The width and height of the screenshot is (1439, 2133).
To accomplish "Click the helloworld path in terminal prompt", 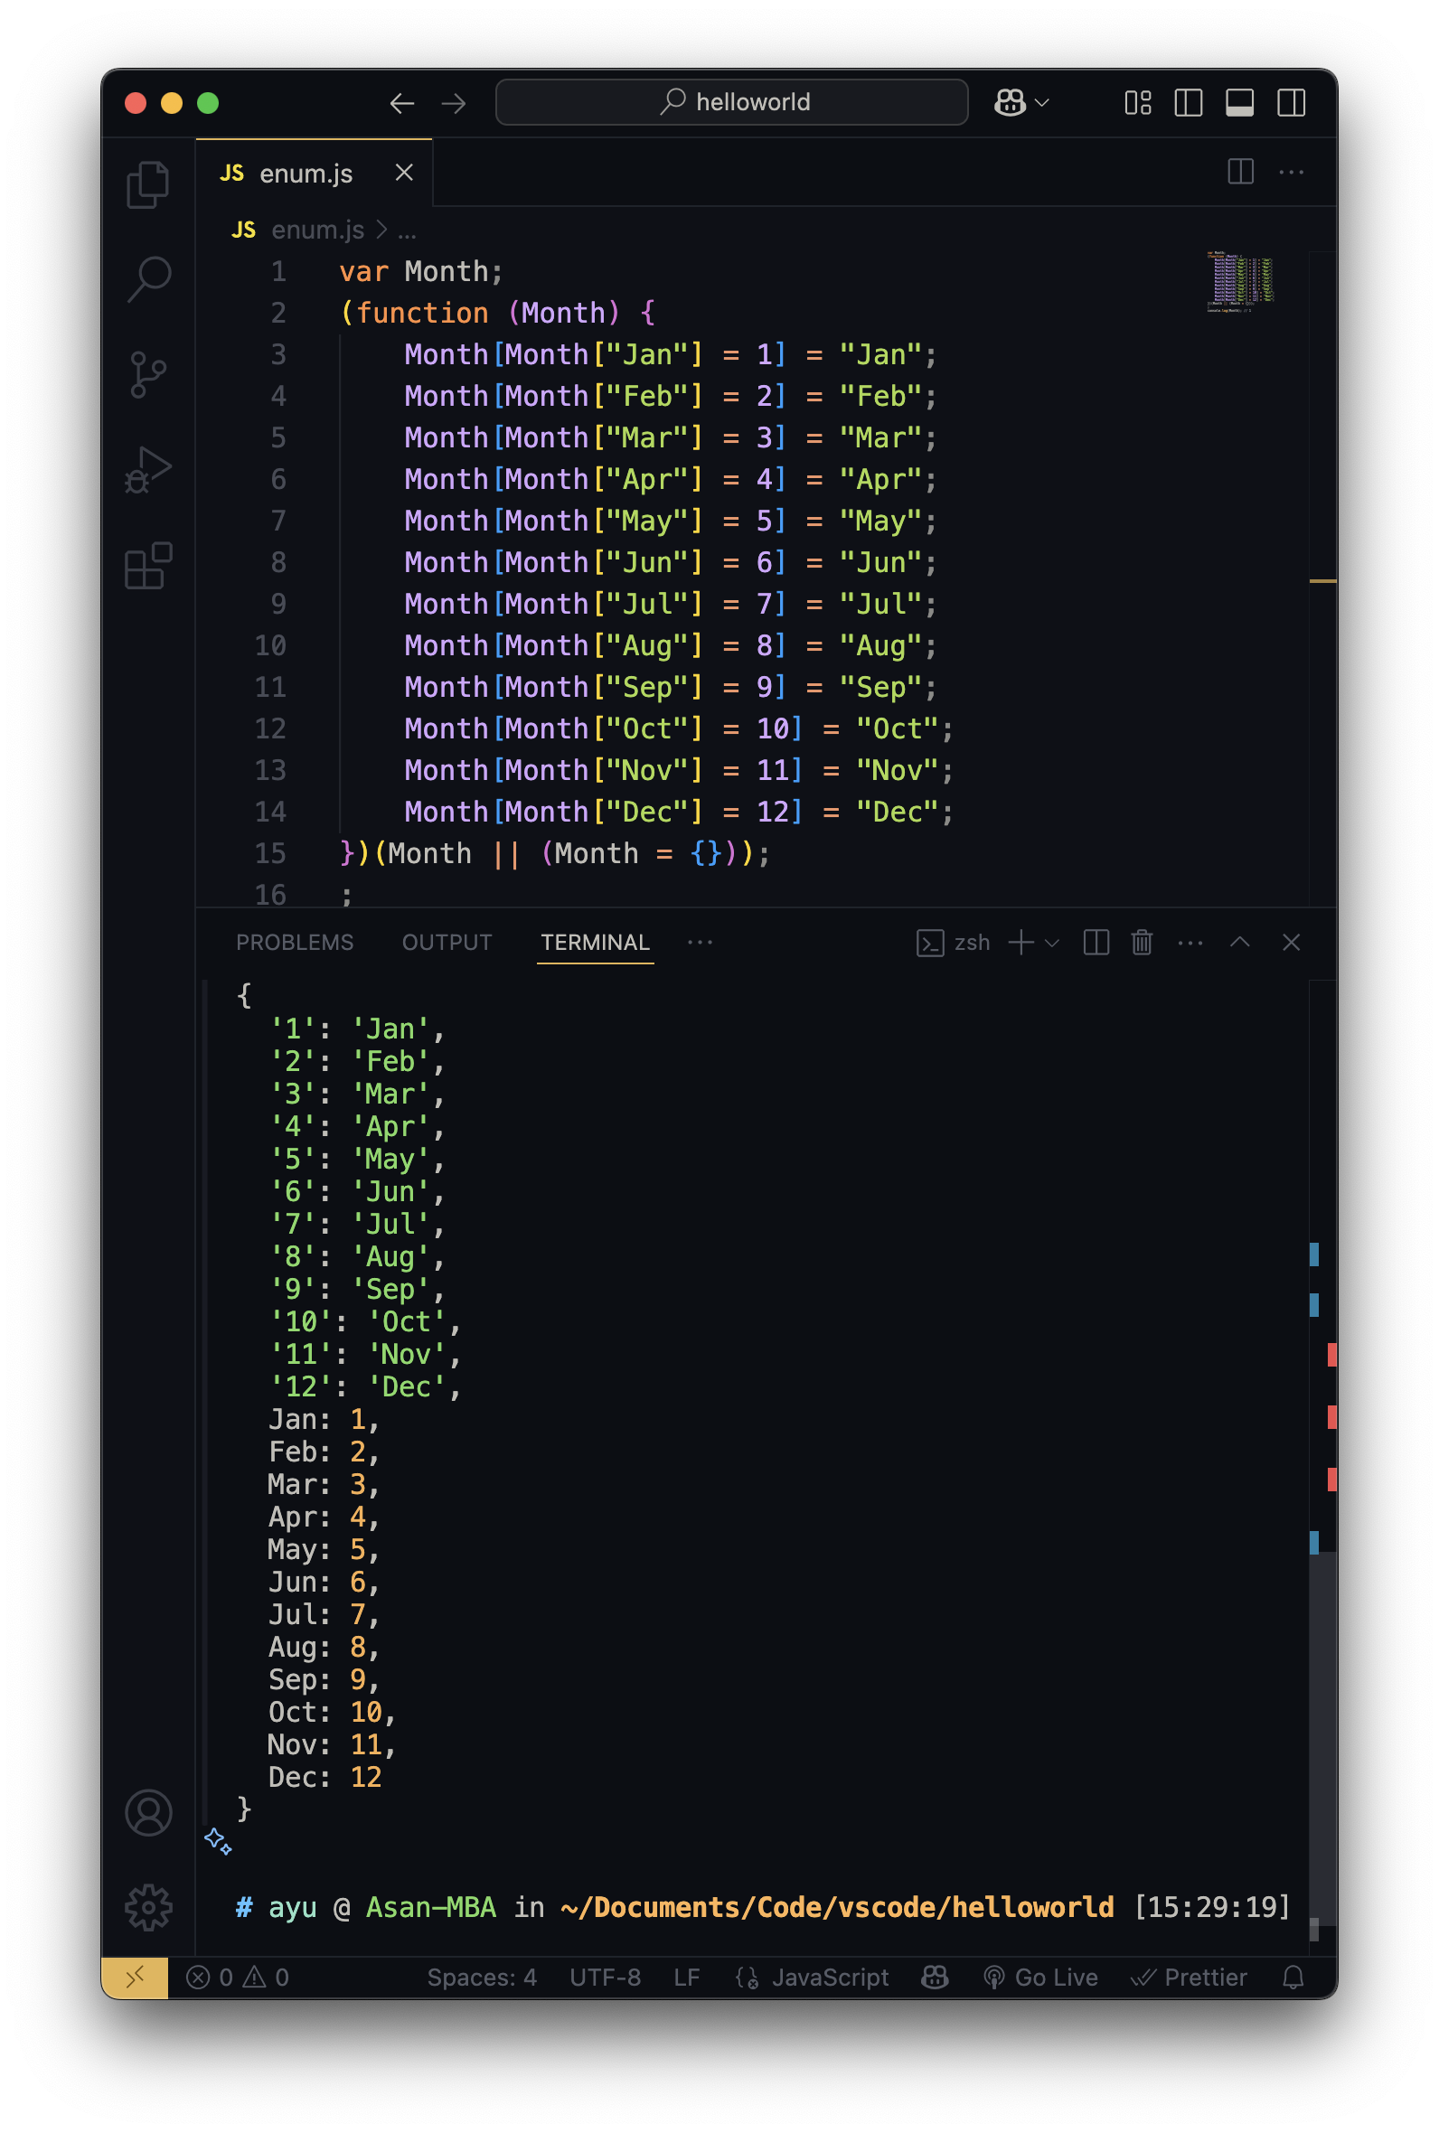I will (837, 1907).
